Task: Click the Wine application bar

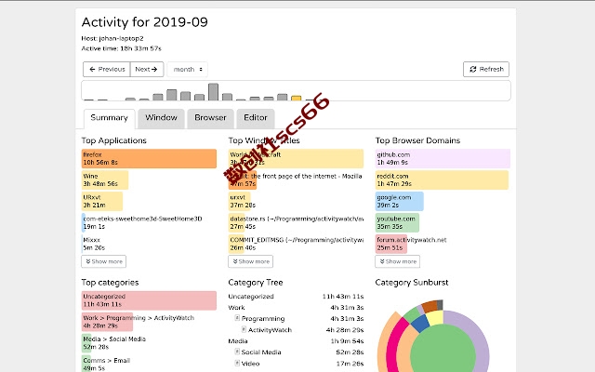Action: tap(105, 179)
